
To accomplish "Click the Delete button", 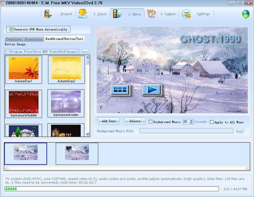I will (x=135, y=121).
